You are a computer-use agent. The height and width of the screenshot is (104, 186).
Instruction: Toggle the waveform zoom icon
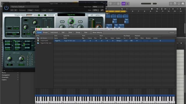pyautogui.click(x=157, y=9)
